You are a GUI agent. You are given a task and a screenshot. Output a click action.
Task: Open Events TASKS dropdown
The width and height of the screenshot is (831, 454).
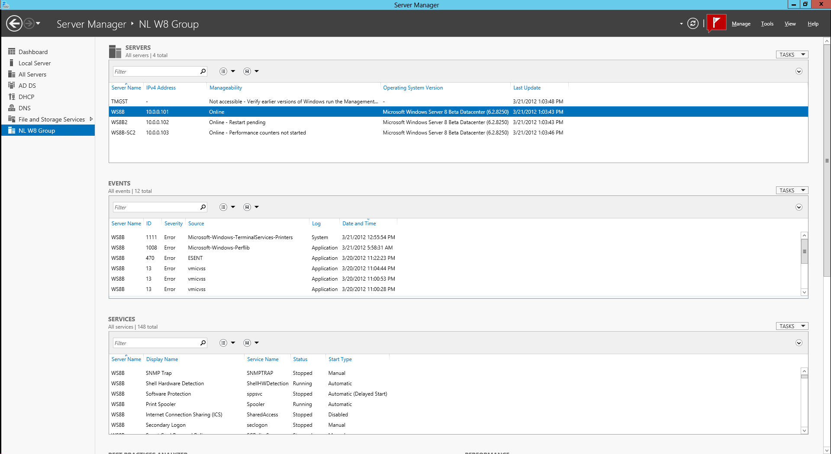pos(792,190)
